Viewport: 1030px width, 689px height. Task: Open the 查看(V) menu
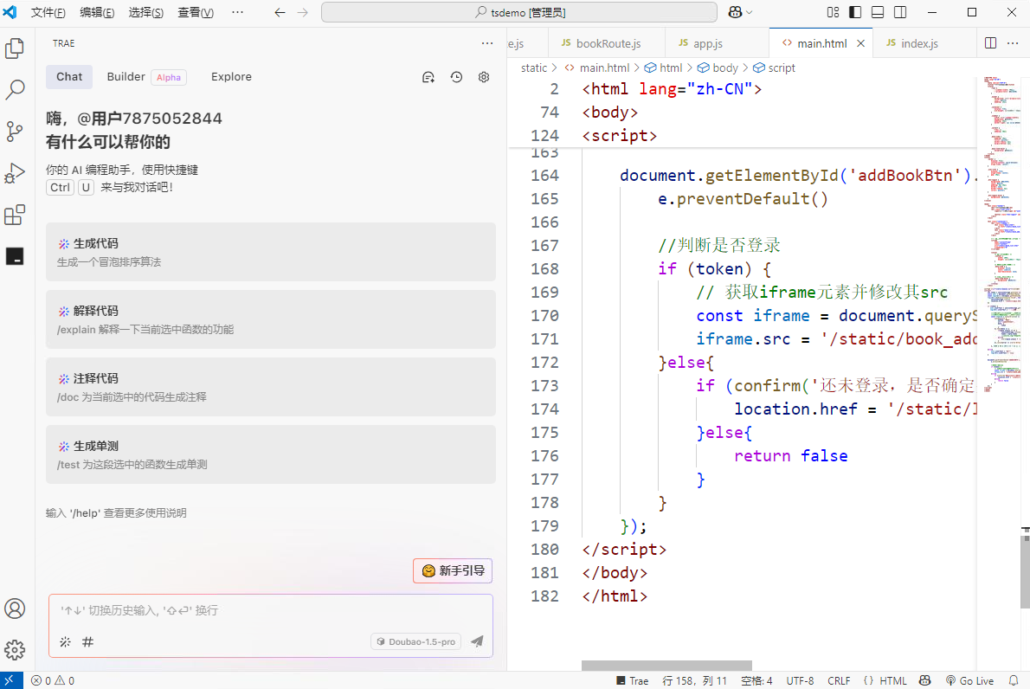coord(195,12)
